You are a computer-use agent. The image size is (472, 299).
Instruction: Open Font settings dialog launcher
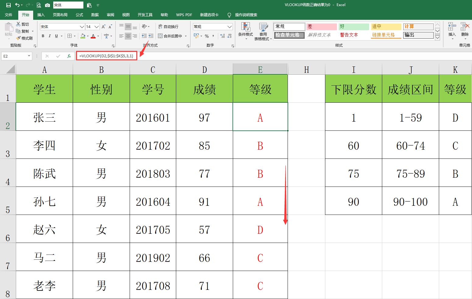113,46
